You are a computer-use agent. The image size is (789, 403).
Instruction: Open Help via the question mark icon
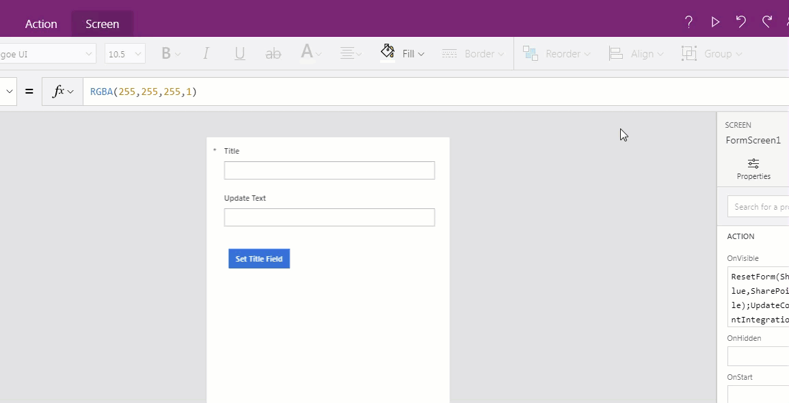[688, 21]
